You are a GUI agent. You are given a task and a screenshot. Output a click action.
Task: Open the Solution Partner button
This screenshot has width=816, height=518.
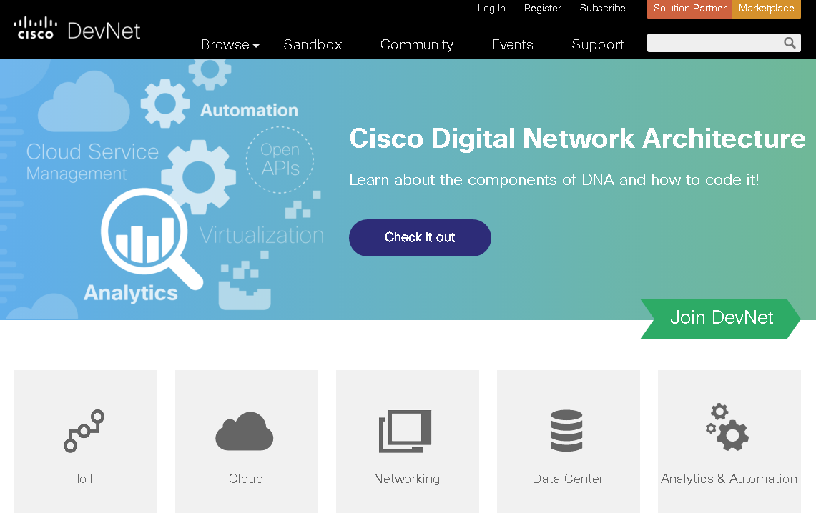click(689, 9)
